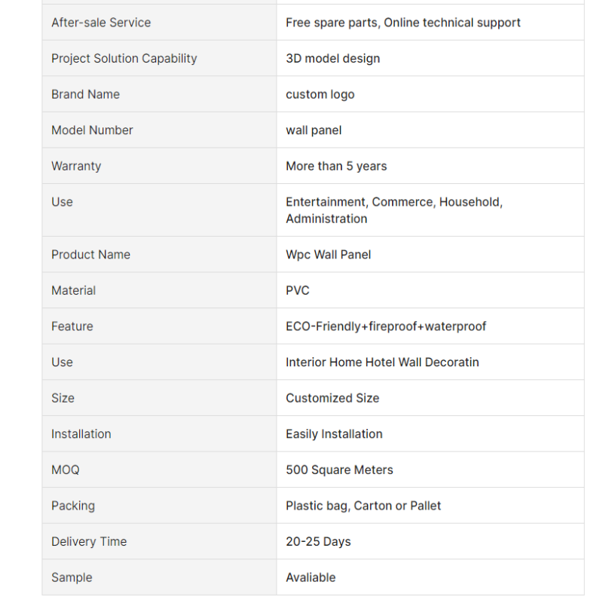
Task: Click the Easily Installation value cell
Action: click(430, 434)
